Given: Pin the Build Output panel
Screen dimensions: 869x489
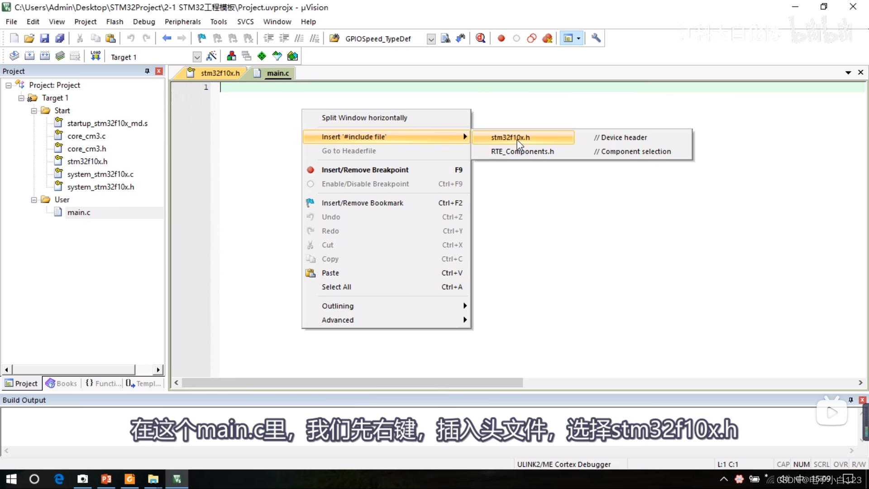Looking at the screenshot, I should [851, 400].
